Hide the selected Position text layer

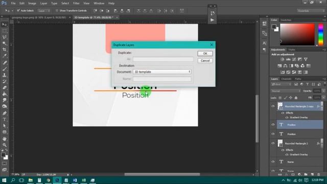273,125
